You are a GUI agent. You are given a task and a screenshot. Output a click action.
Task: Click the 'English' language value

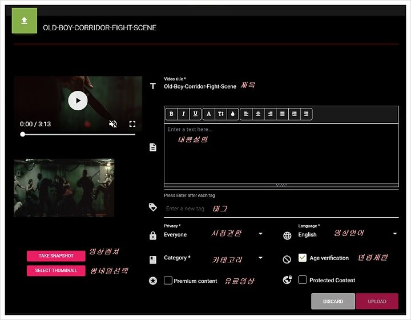[307, 234]
